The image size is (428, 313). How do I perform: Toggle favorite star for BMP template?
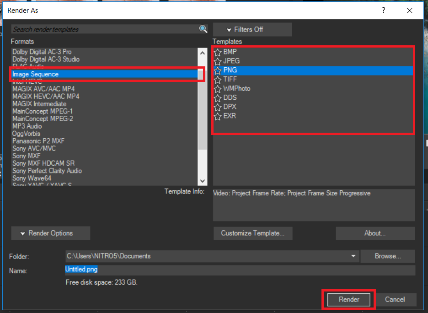pyautogui.click(x=218, y=52)
